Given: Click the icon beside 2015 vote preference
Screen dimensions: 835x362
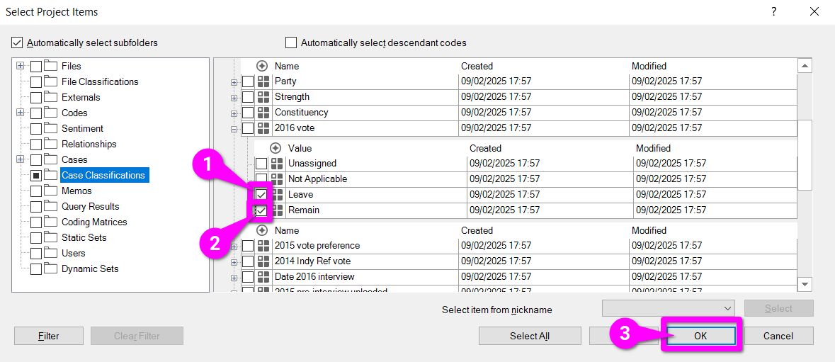Looking at the screenshot, I should point(263,246).
